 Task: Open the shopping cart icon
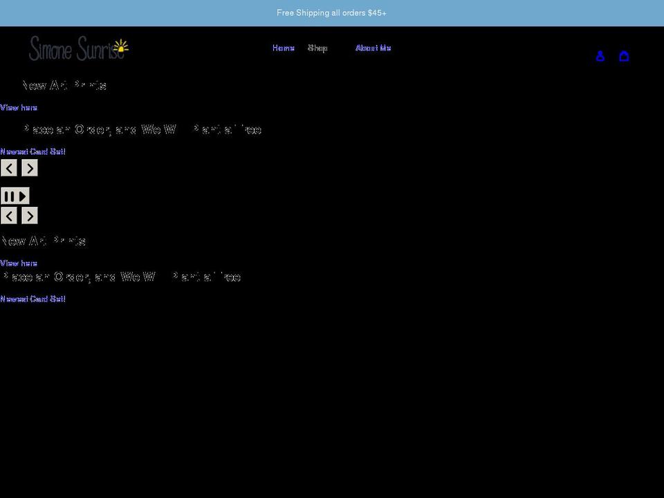coord(624,55)
